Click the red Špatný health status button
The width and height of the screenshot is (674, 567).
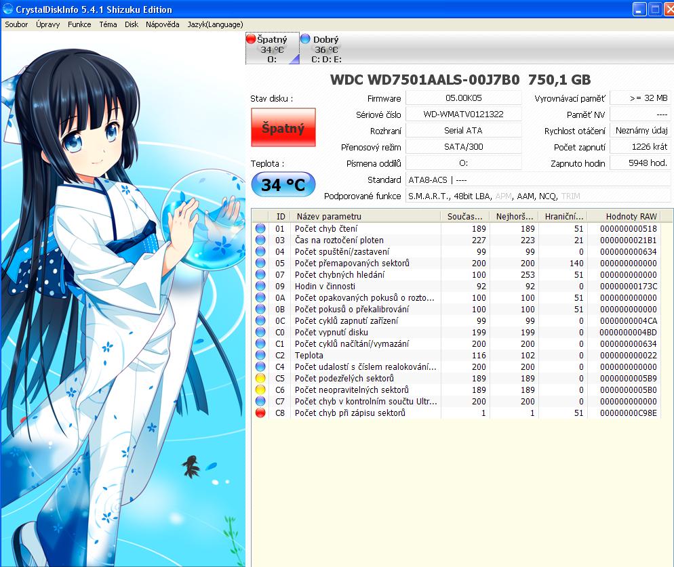[x=283, y=127]
